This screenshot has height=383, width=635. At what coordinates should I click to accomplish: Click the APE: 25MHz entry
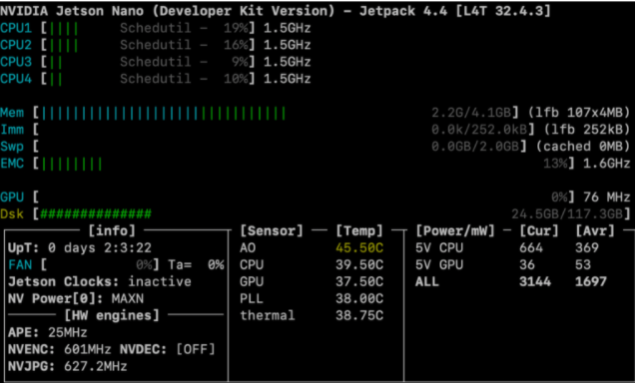click(47, 332)
